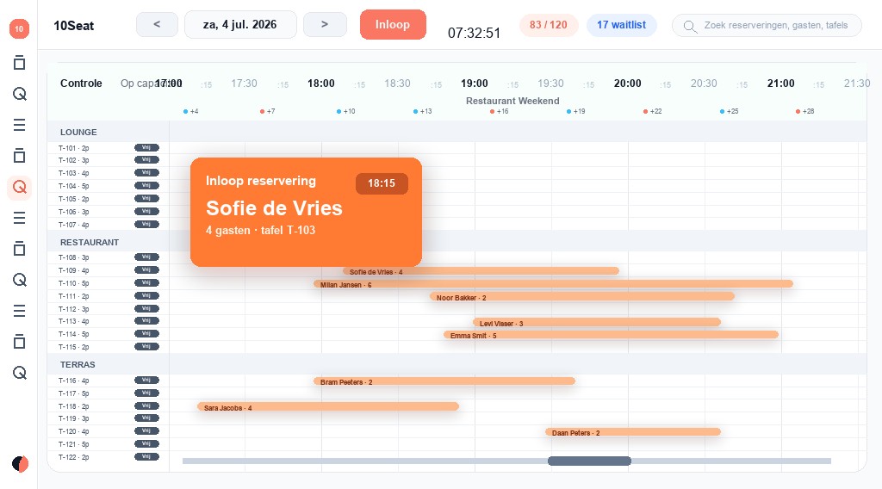Toggle Vrij badge on table T-107
882x489 pixels.
[x=146, y=224]
